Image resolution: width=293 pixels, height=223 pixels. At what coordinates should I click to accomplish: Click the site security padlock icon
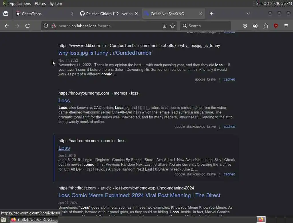tap(54, 26)
